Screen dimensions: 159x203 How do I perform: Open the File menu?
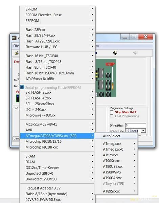[16, 46]
